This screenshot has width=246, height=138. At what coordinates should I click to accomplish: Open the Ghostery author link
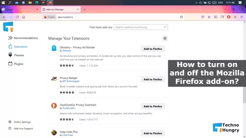tap(67, 51)
